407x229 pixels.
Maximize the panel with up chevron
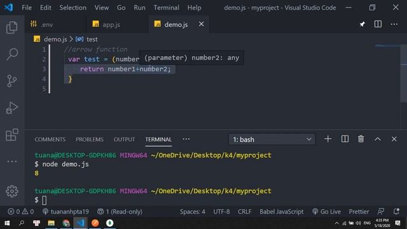coord(378,139)
